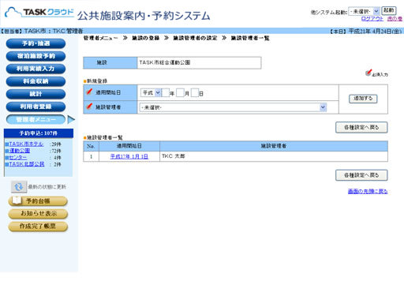Click the month input field
The height and width of the screenshot is (303, 404).
(x=180, y=93)
